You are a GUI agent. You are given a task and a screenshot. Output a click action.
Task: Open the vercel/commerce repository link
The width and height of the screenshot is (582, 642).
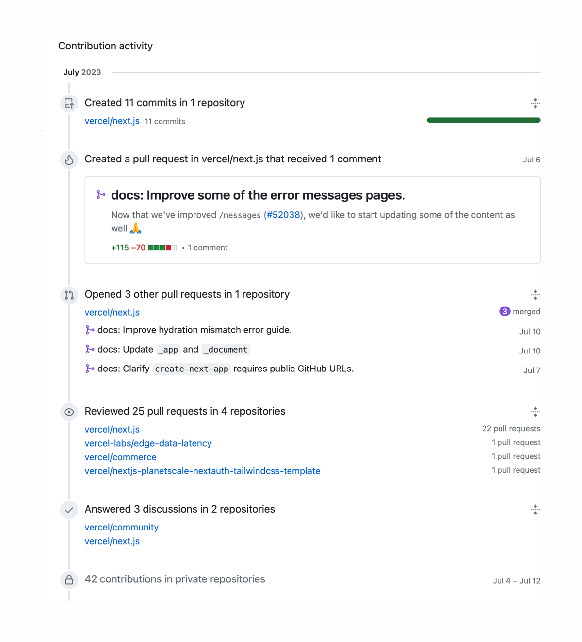[121, 457]
